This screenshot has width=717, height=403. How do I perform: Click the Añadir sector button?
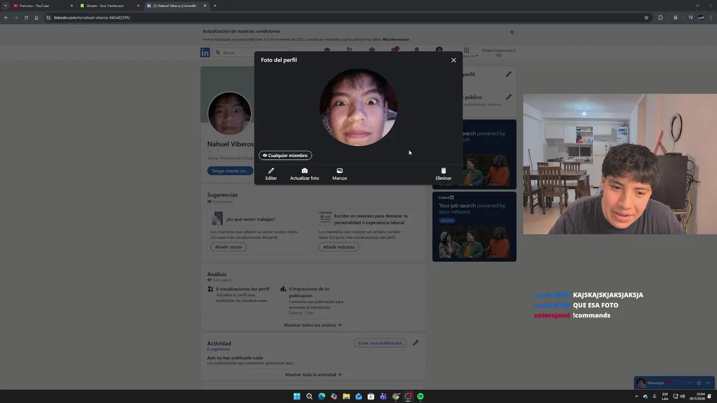[x=229, y=247]
